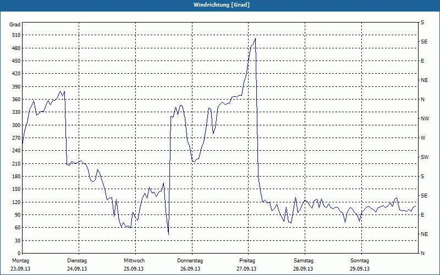
Task: Click the 330 y-axis value
Action: pyautogui.click(x=16, y=112)
